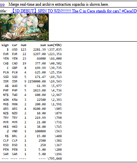
Task: Click the SAR yen value \196
Action: click(x=58, y=154)
